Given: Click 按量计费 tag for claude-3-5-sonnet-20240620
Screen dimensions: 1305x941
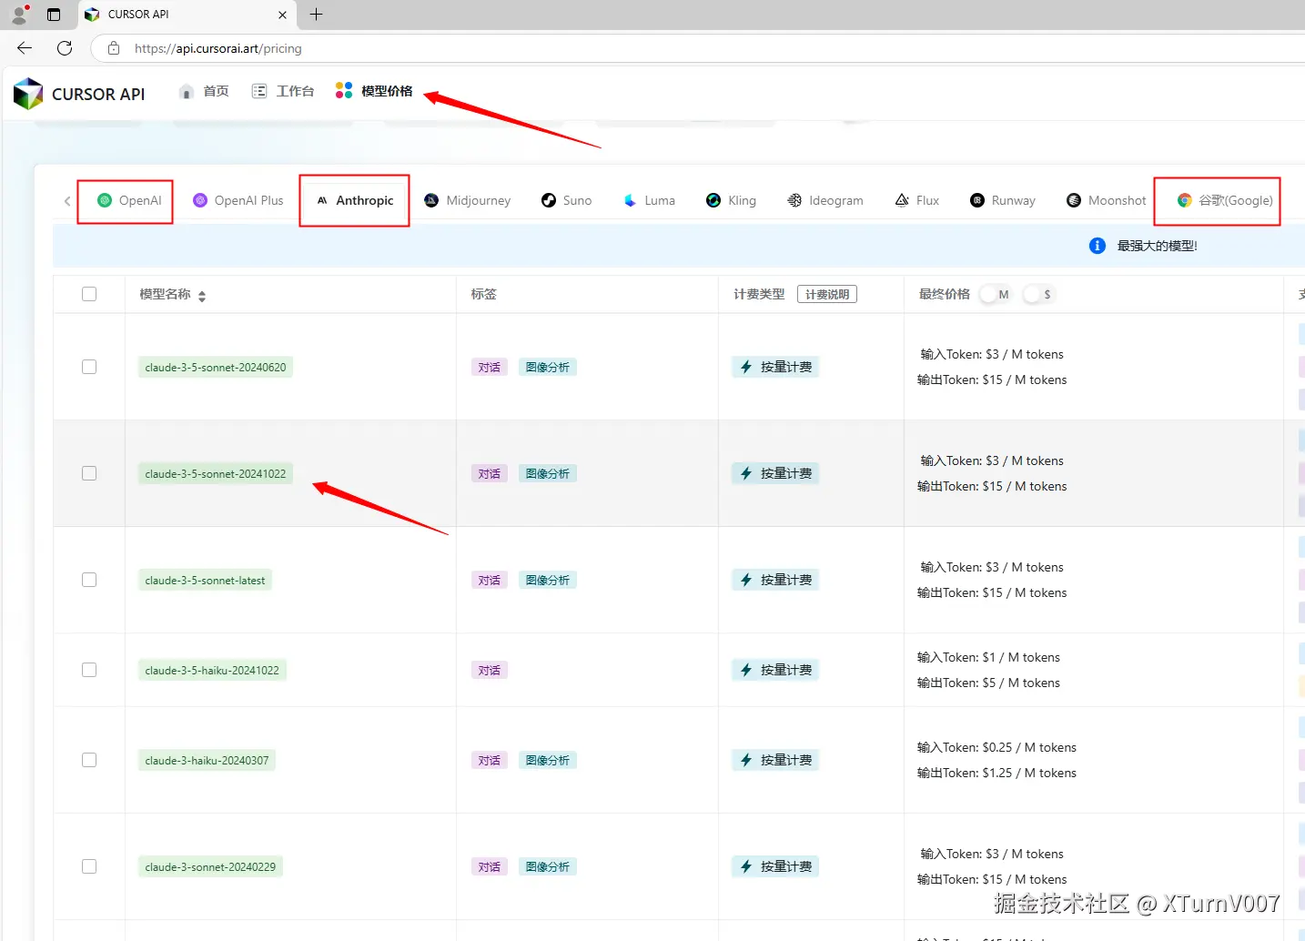Looking at the screenshot, I should [x=775, y=367].
